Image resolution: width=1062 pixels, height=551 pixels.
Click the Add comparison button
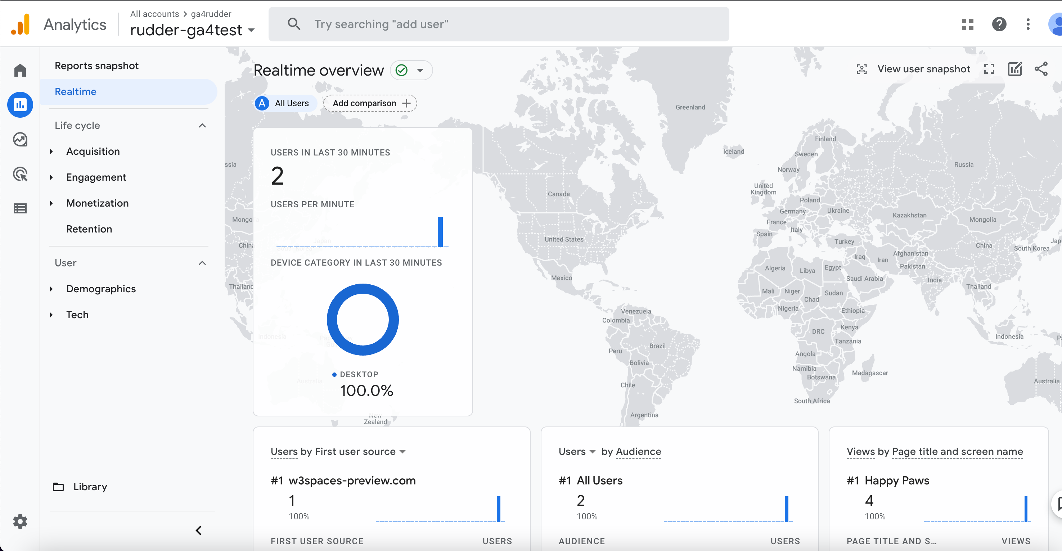tap(370, 103)
